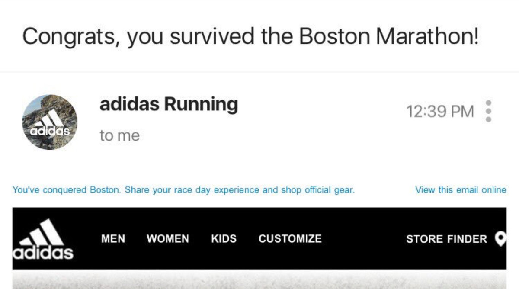Open the WOMEN category
This screenshot has height=289, width=519.
pos(168,238)
